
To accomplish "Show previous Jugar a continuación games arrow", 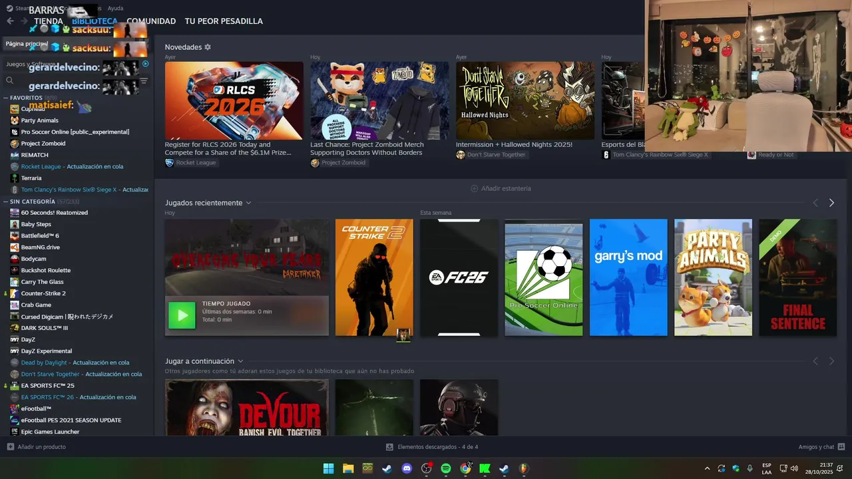I will (815, 361).
